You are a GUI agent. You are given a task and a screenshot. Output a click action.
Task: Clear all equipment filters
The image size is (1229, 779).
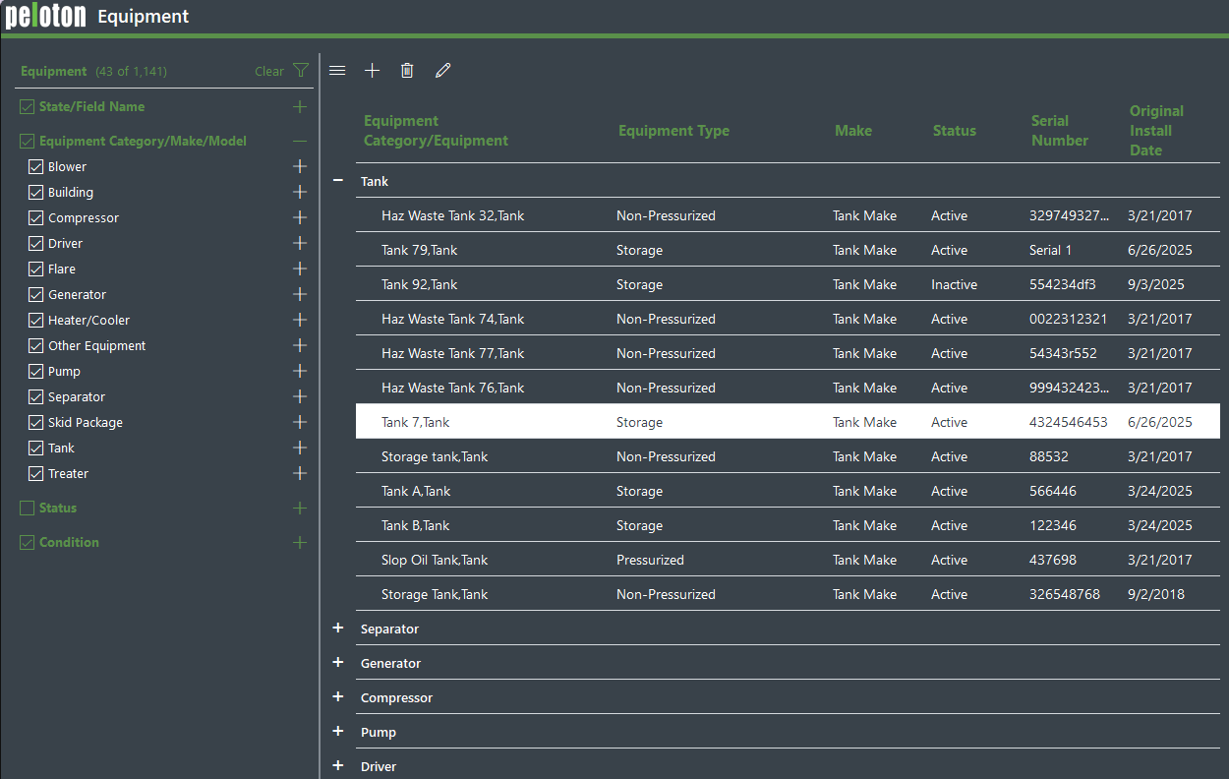[268, 72]
